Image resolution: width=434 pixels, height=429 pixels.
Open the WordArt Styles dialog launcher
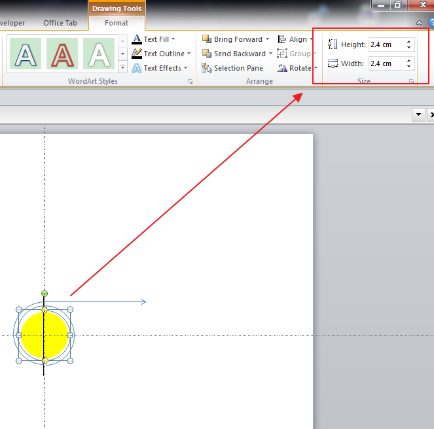click(190, 81)
